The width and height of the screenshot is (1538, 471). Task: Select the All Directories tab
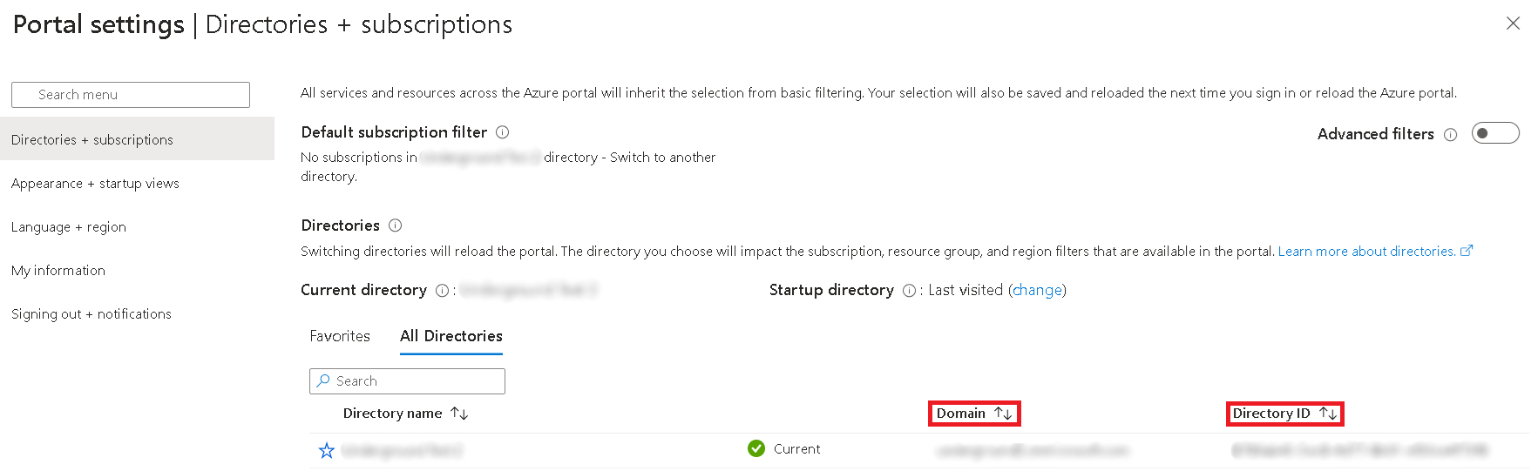[x=451, y=336]
